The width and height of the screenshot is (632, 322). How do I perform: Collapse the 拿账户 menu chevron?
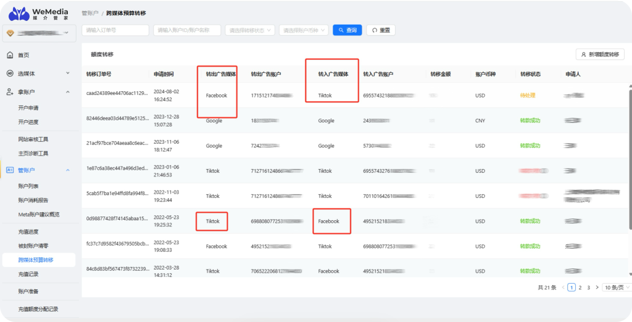[67, 92]
